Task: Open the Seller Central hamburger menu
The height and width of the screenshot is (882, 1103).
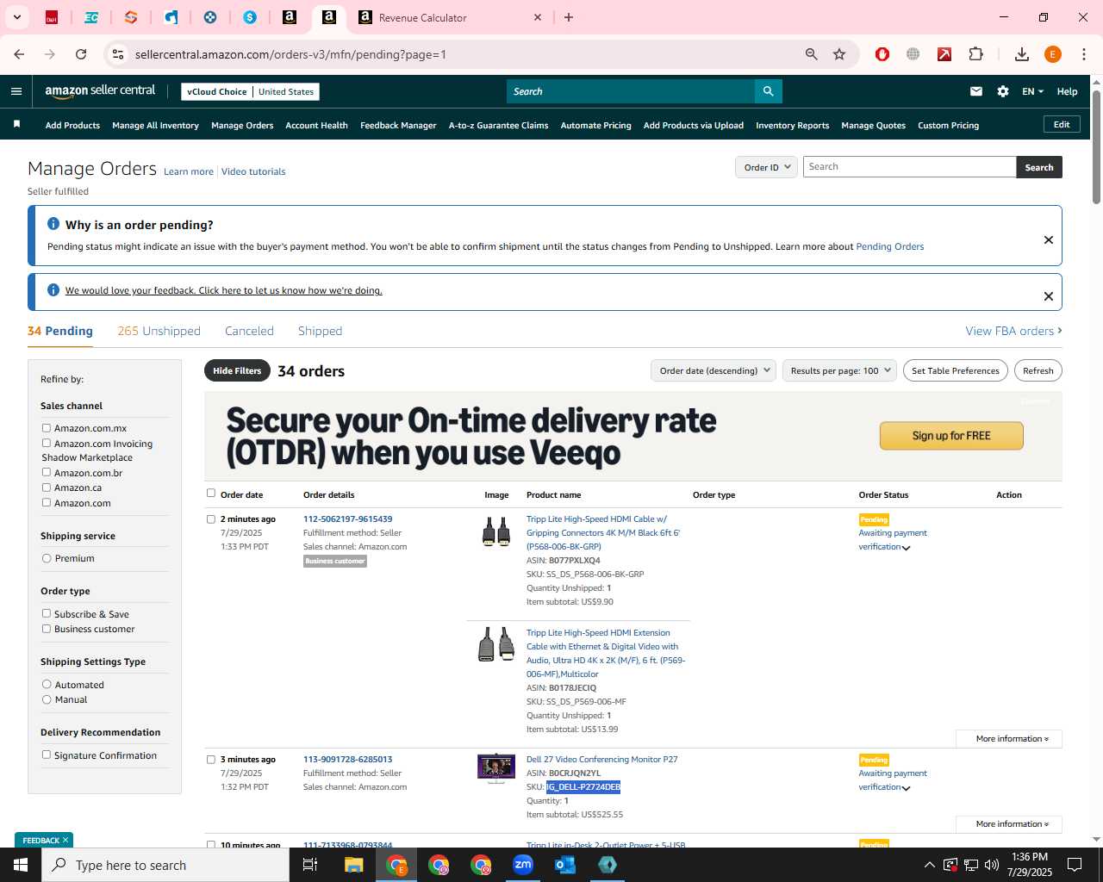Action: (16, 91)
